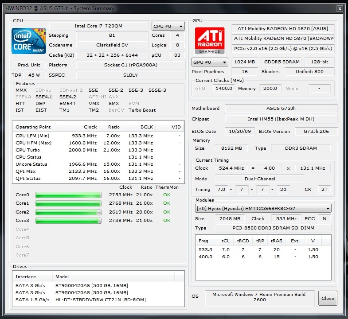Select the CPU HFM (Max) row

coord(98,143)
